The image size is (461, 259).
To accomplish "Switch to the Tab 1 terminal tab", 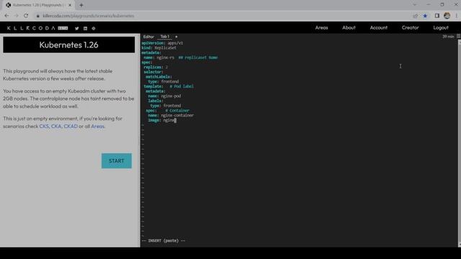I will click(x=165, y=37).
